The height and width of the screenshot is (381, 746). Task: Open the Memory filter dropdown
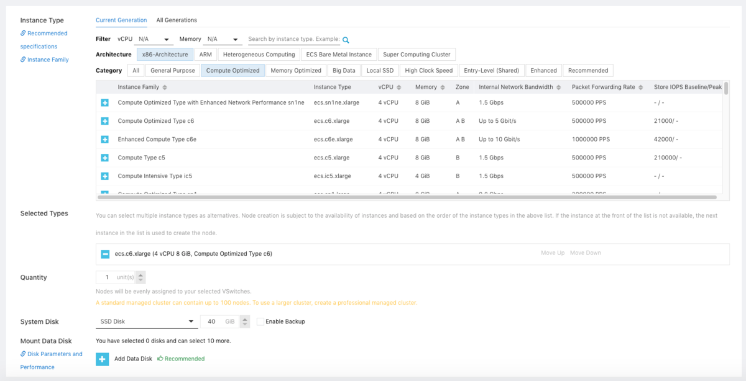pyautogui.click(x=223, y=39)
